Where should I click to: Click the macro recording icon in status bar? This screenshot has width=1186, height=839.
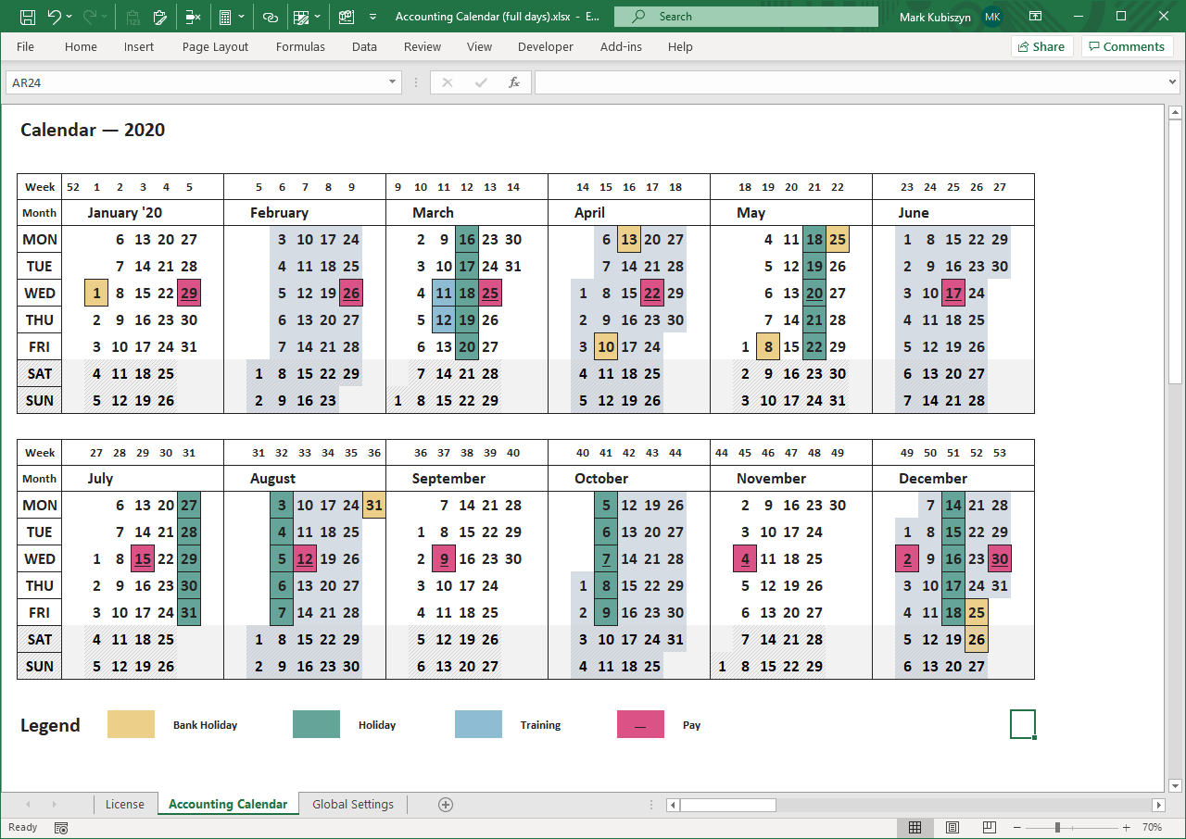61,827
